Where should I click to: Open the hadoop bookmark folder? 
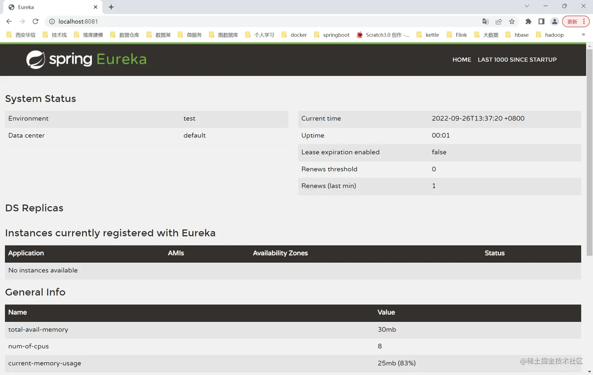[x=550, y=35]
